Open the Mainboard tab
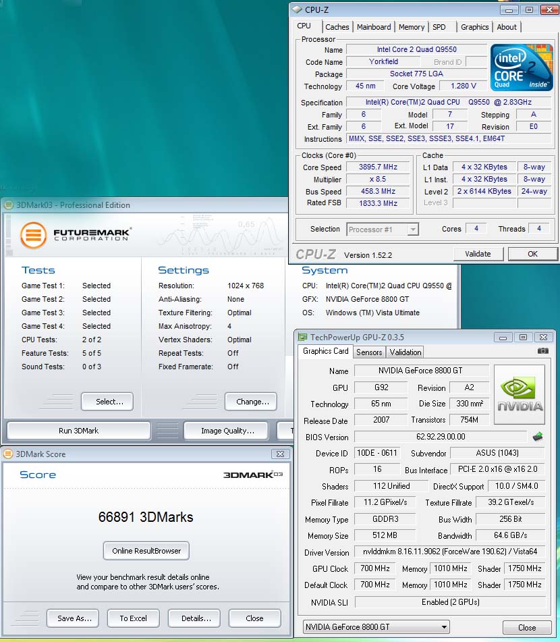 374,27
